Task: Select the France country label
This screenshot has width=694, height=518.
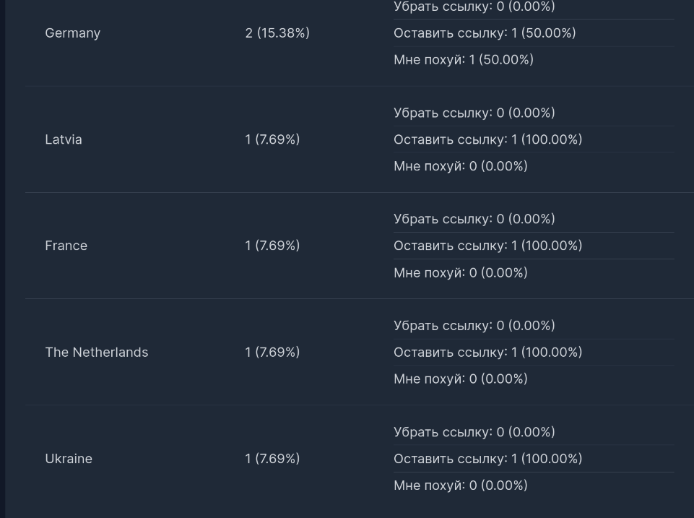Action: [66, 246]
